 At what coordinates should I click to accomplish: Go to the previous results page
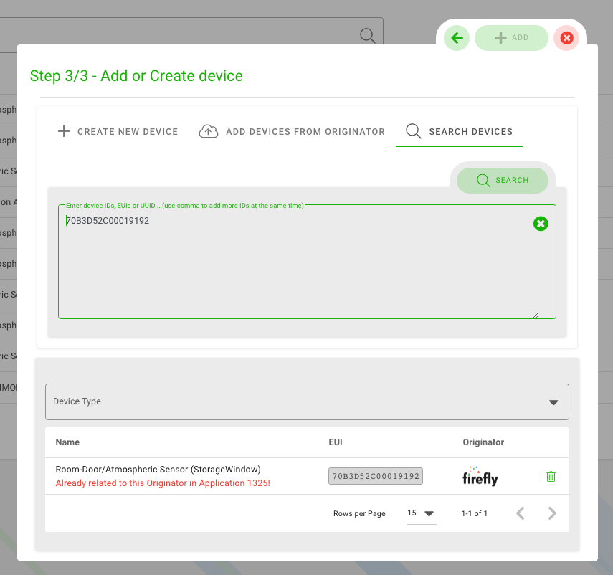coord(521,513)
